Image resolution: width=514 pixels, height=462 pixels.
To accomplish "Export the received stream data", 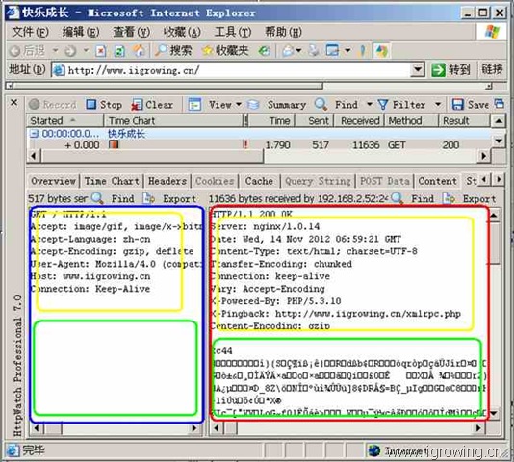I will click(469, 198).
